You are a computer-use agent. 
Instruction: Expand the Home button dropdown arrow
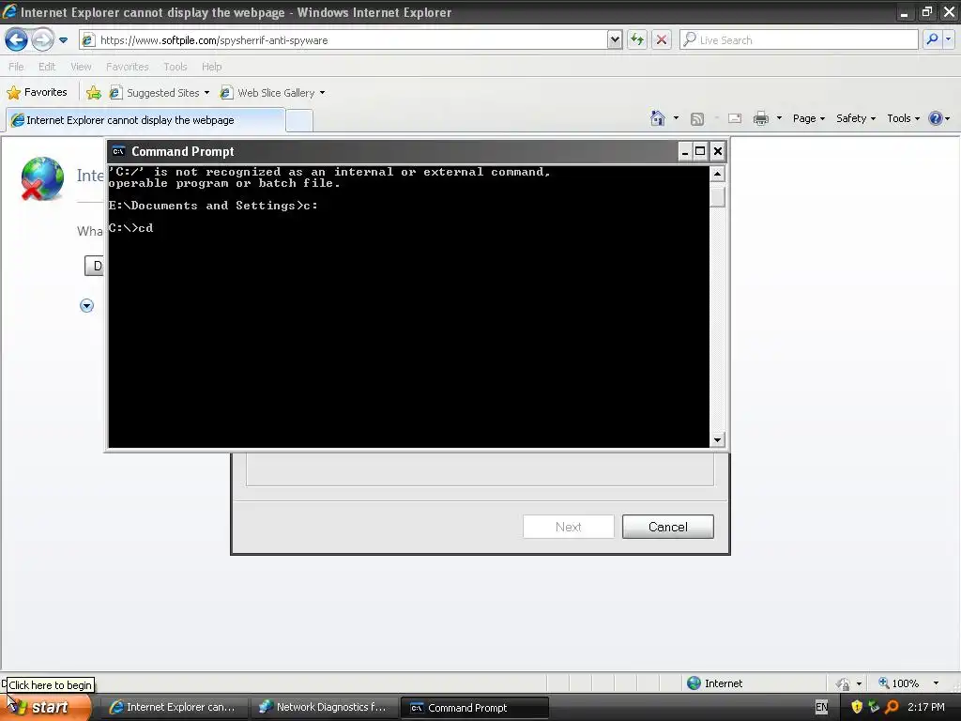point(676,118)
